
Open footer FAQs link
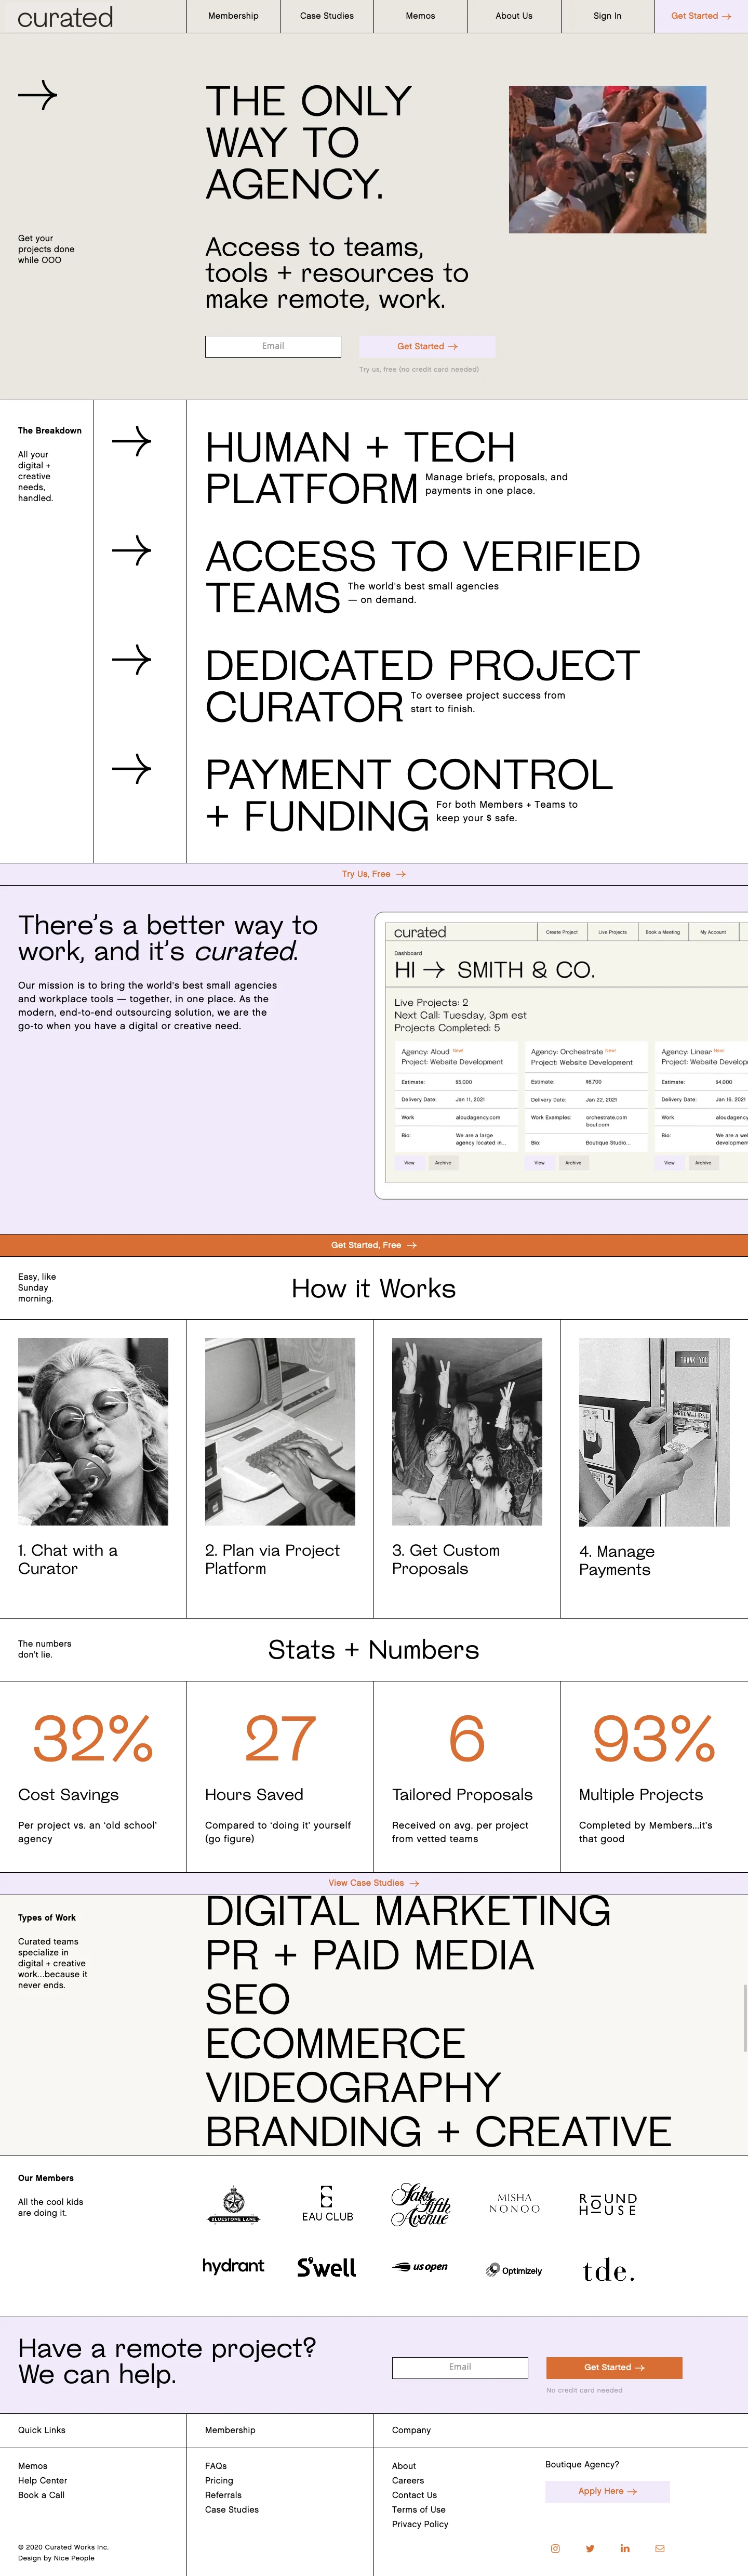point(216,2466)
